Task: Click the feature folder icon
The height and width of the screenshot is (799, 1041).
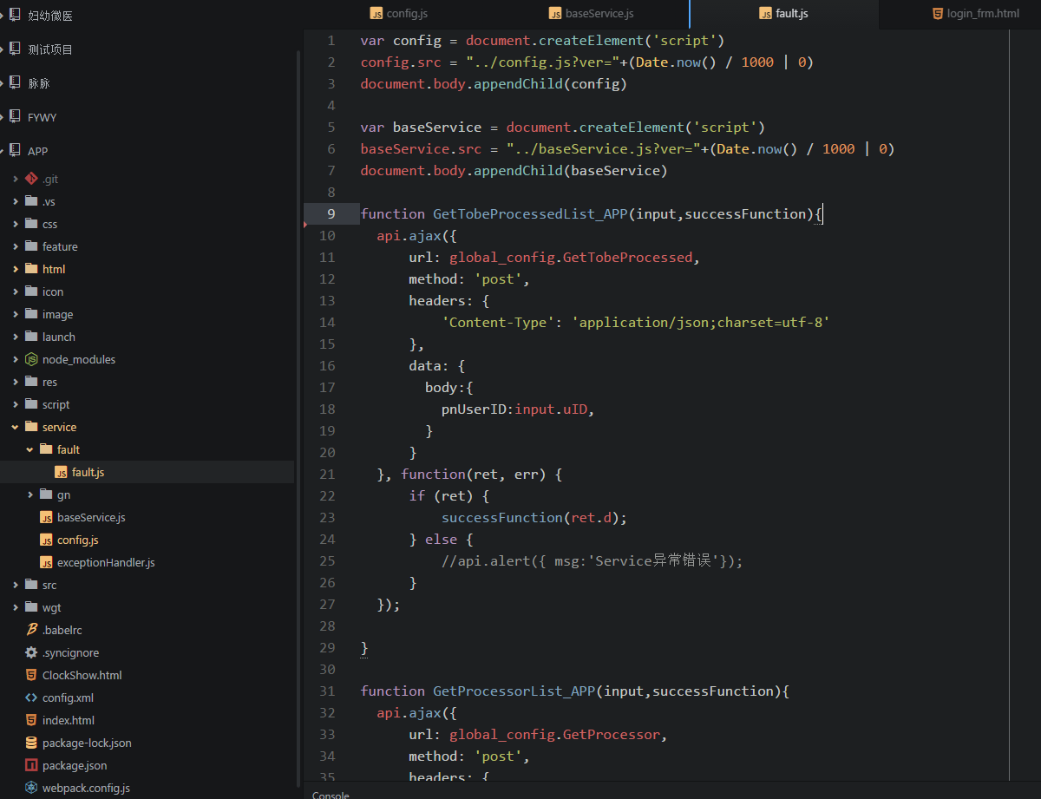Action: click(x=31, y=246)
